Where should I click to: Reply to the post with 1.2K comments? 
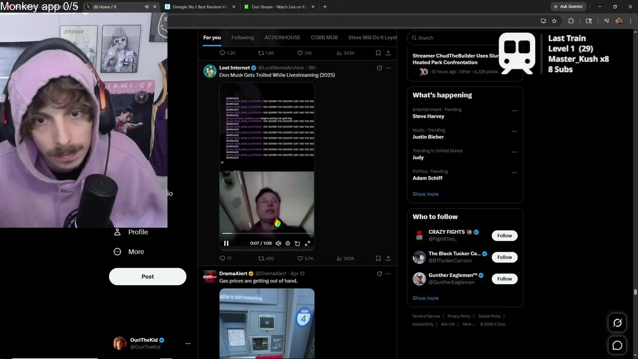pyautogui.click(x=227, y=53)
